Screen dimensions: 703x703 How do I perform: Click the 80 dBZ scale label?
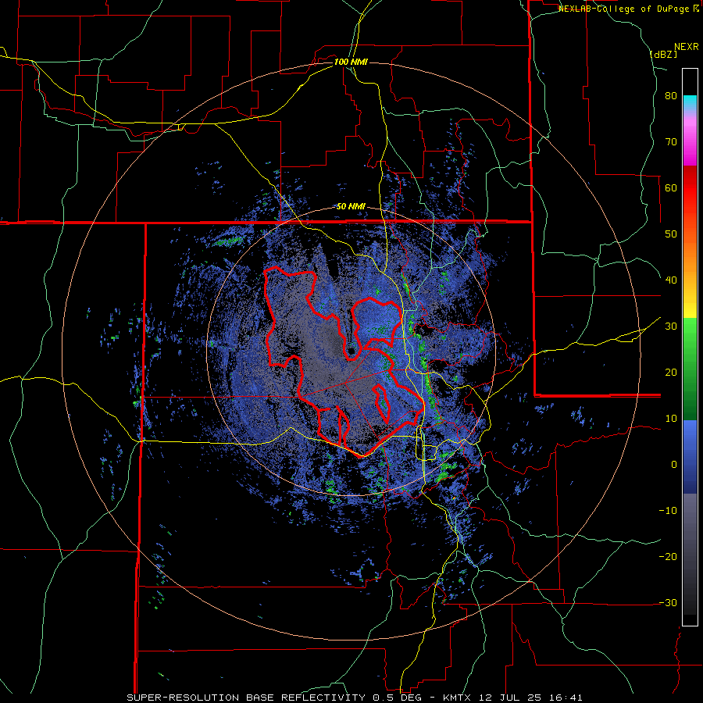(x=671, y=96)
